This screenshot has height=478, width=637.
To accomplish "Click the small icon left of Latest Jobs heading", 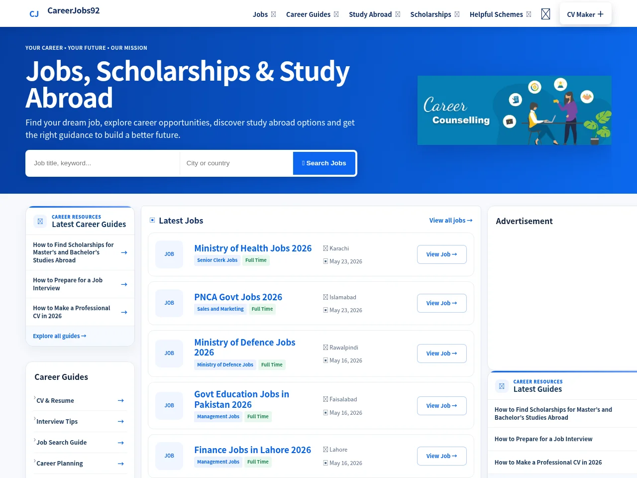I will [152, 220].
